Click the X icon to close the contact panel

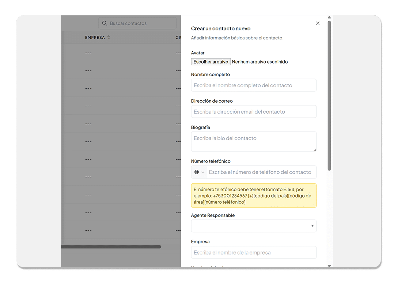(318, 23)
